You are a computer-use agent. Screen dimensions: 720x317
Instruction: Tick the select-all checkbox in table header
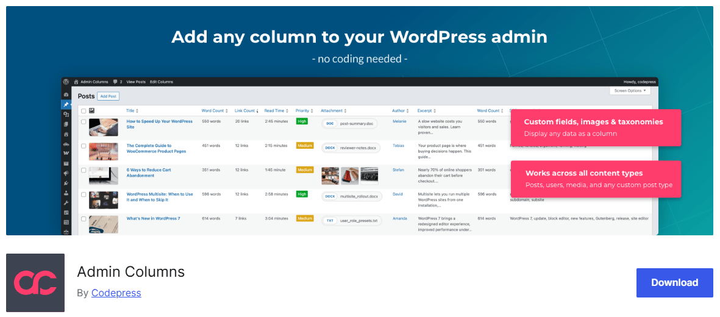[x=84, y=111]
